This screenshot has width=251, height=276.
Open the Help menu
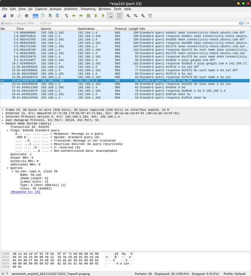pyautogui.click(x=128, y=9)
